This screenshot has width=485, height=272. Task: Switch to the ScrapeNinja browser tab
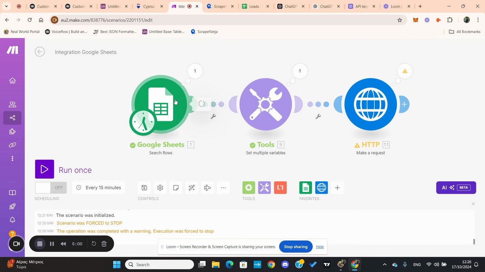[x=220, y=6]
